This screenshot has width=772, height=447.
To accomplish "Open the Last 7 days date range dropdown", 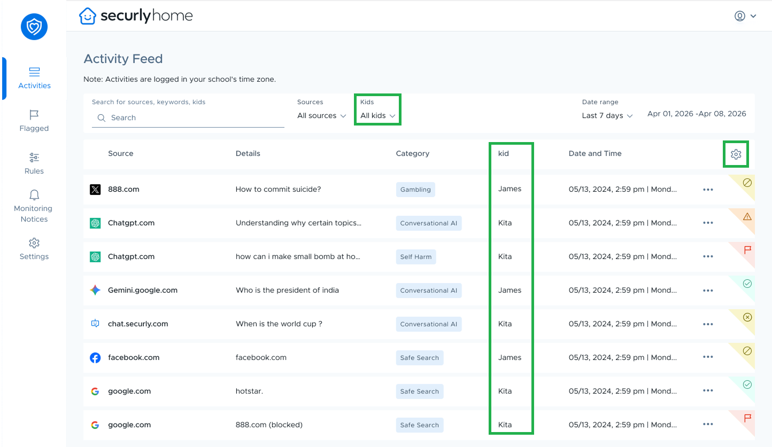I will 607,116.
